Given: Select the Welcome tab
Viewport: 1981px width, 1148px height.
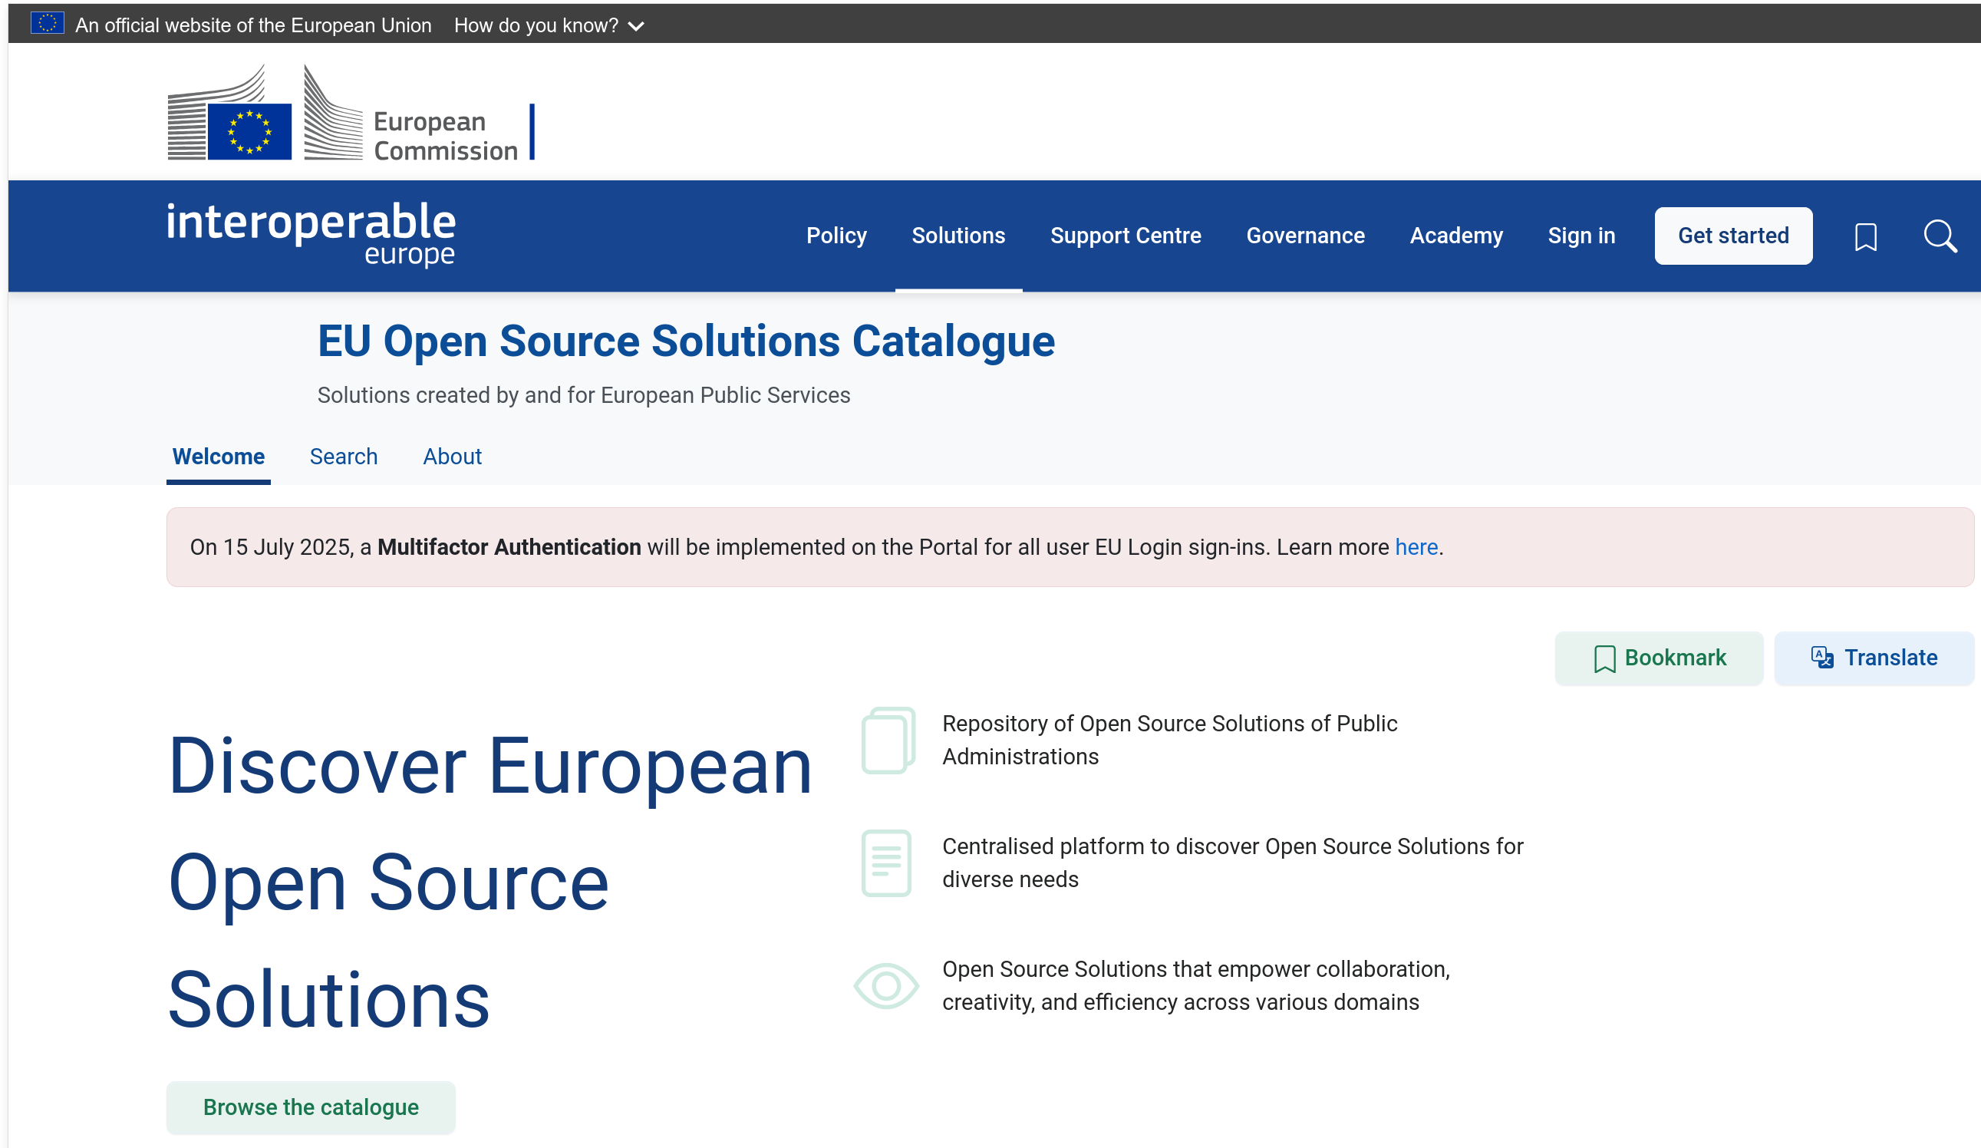Looking at the screenshot, I should (x=218, y=457).
